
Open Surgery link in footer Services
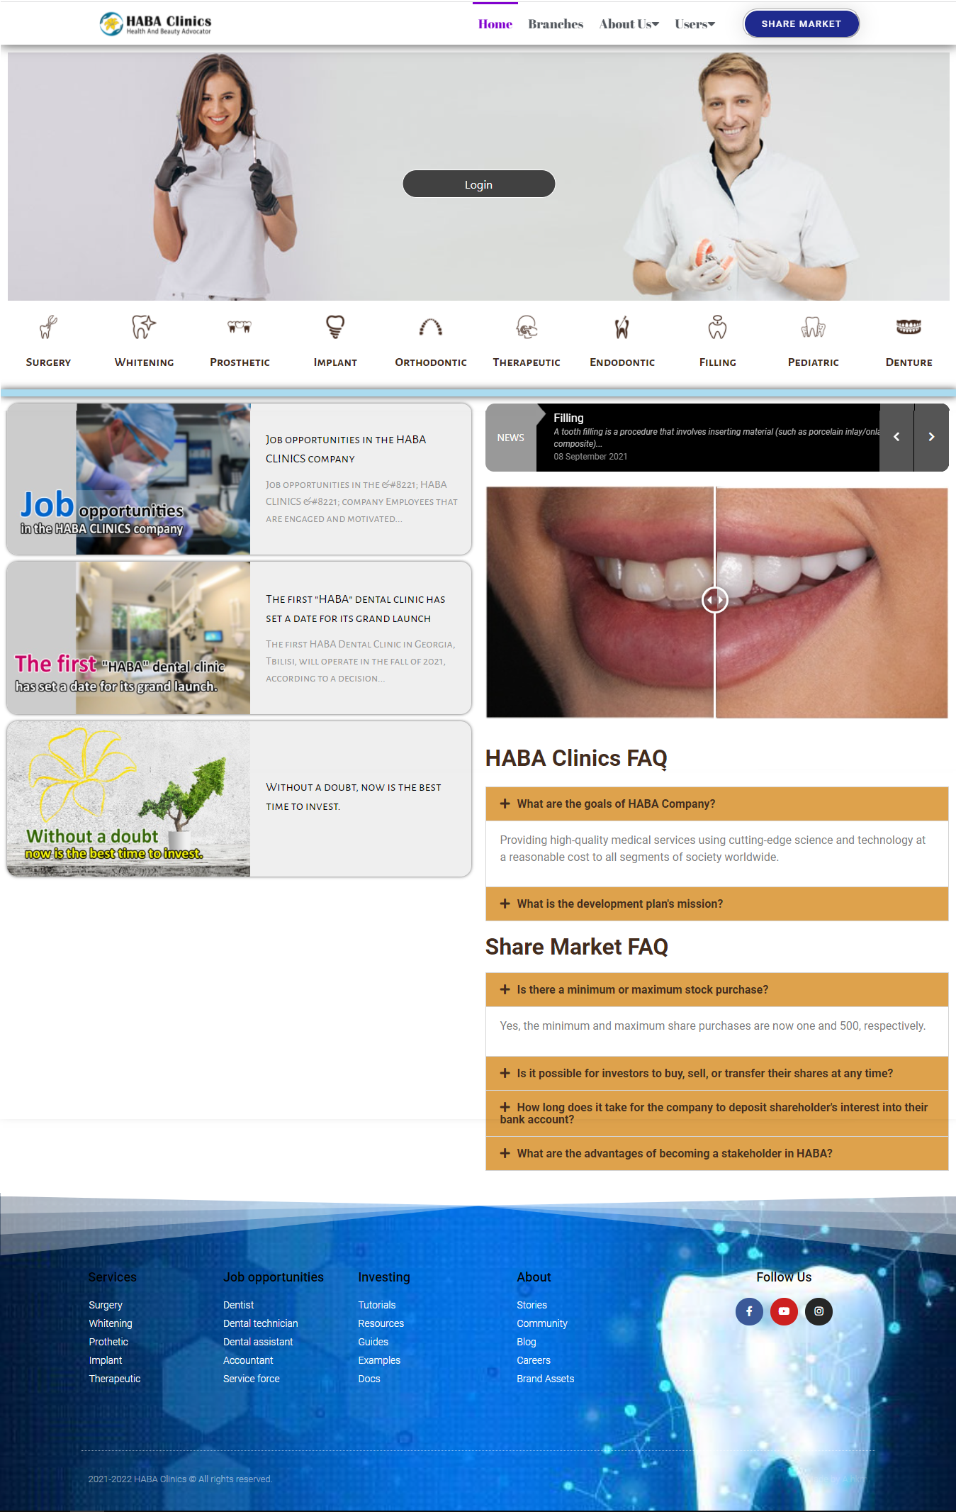pyautogui.click(x=106, y=1305)
